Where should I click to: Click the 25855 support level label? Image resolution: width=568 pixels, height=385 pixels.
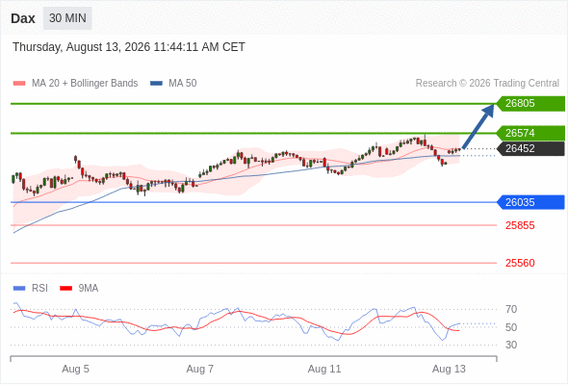tap(520, 225)
